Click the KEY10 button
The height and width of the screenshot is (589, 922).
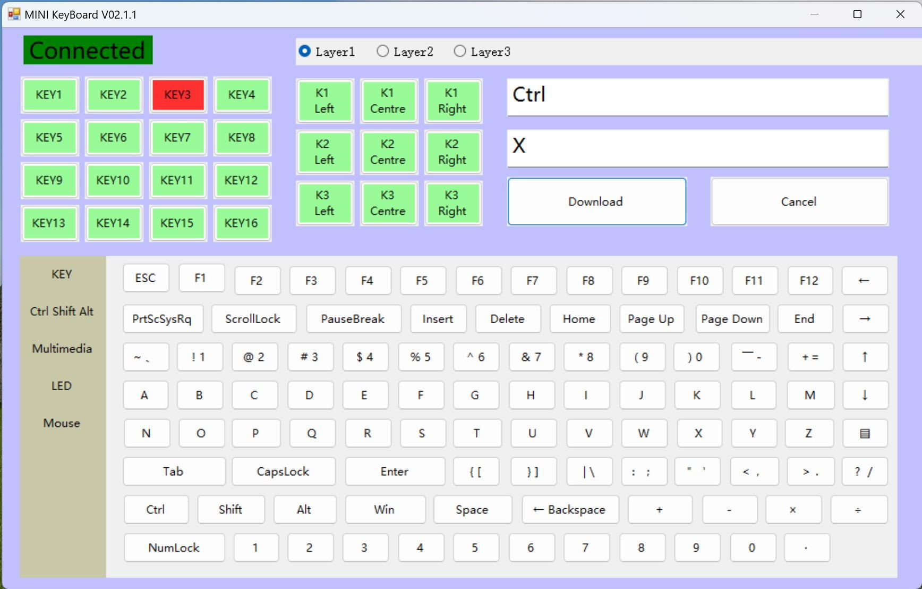(x=114, y=180)
